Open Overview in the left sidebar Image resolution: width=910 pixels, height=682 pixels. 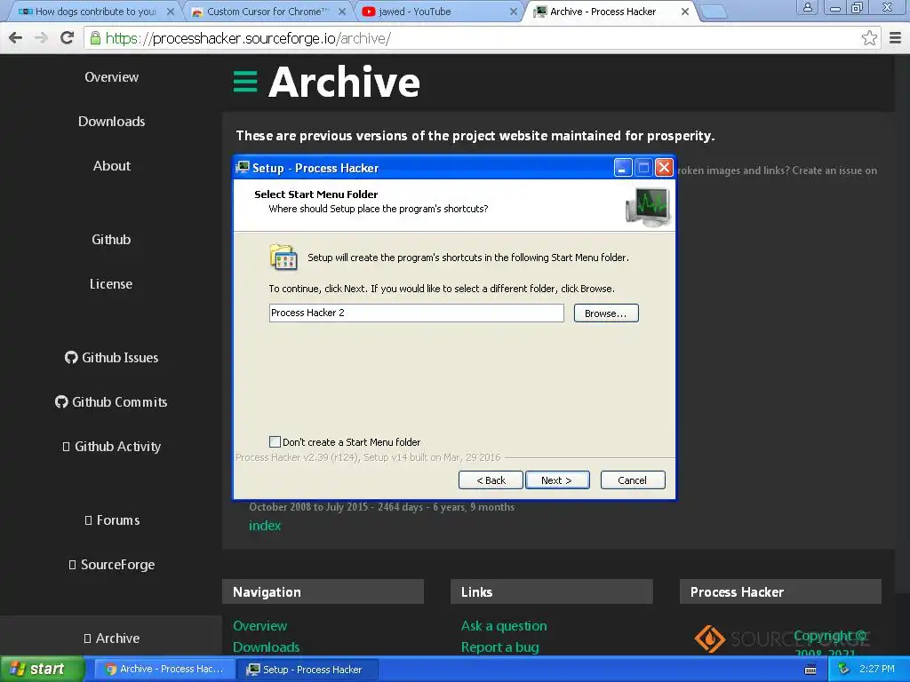tap(111, 77)
